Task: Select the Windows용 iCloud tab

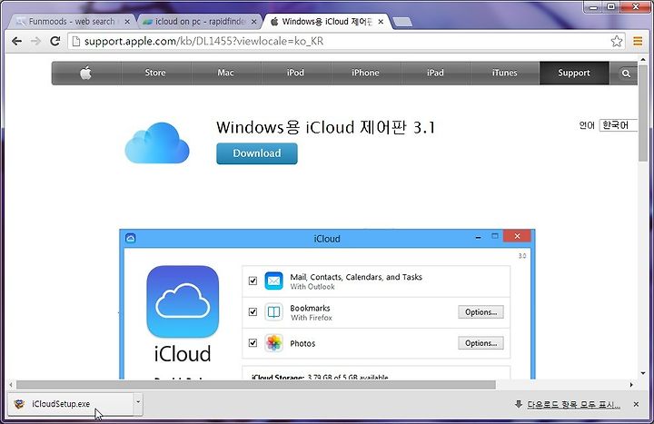Action: (x=326, y=22)
